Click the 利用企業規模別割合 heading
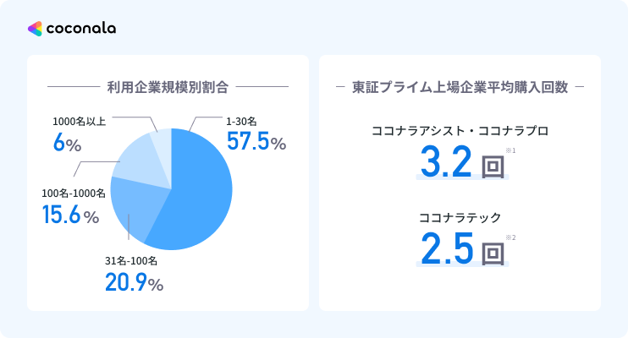The width and height of the screenshot is (628, 338). pyautogui.click(x=168, y=86)
